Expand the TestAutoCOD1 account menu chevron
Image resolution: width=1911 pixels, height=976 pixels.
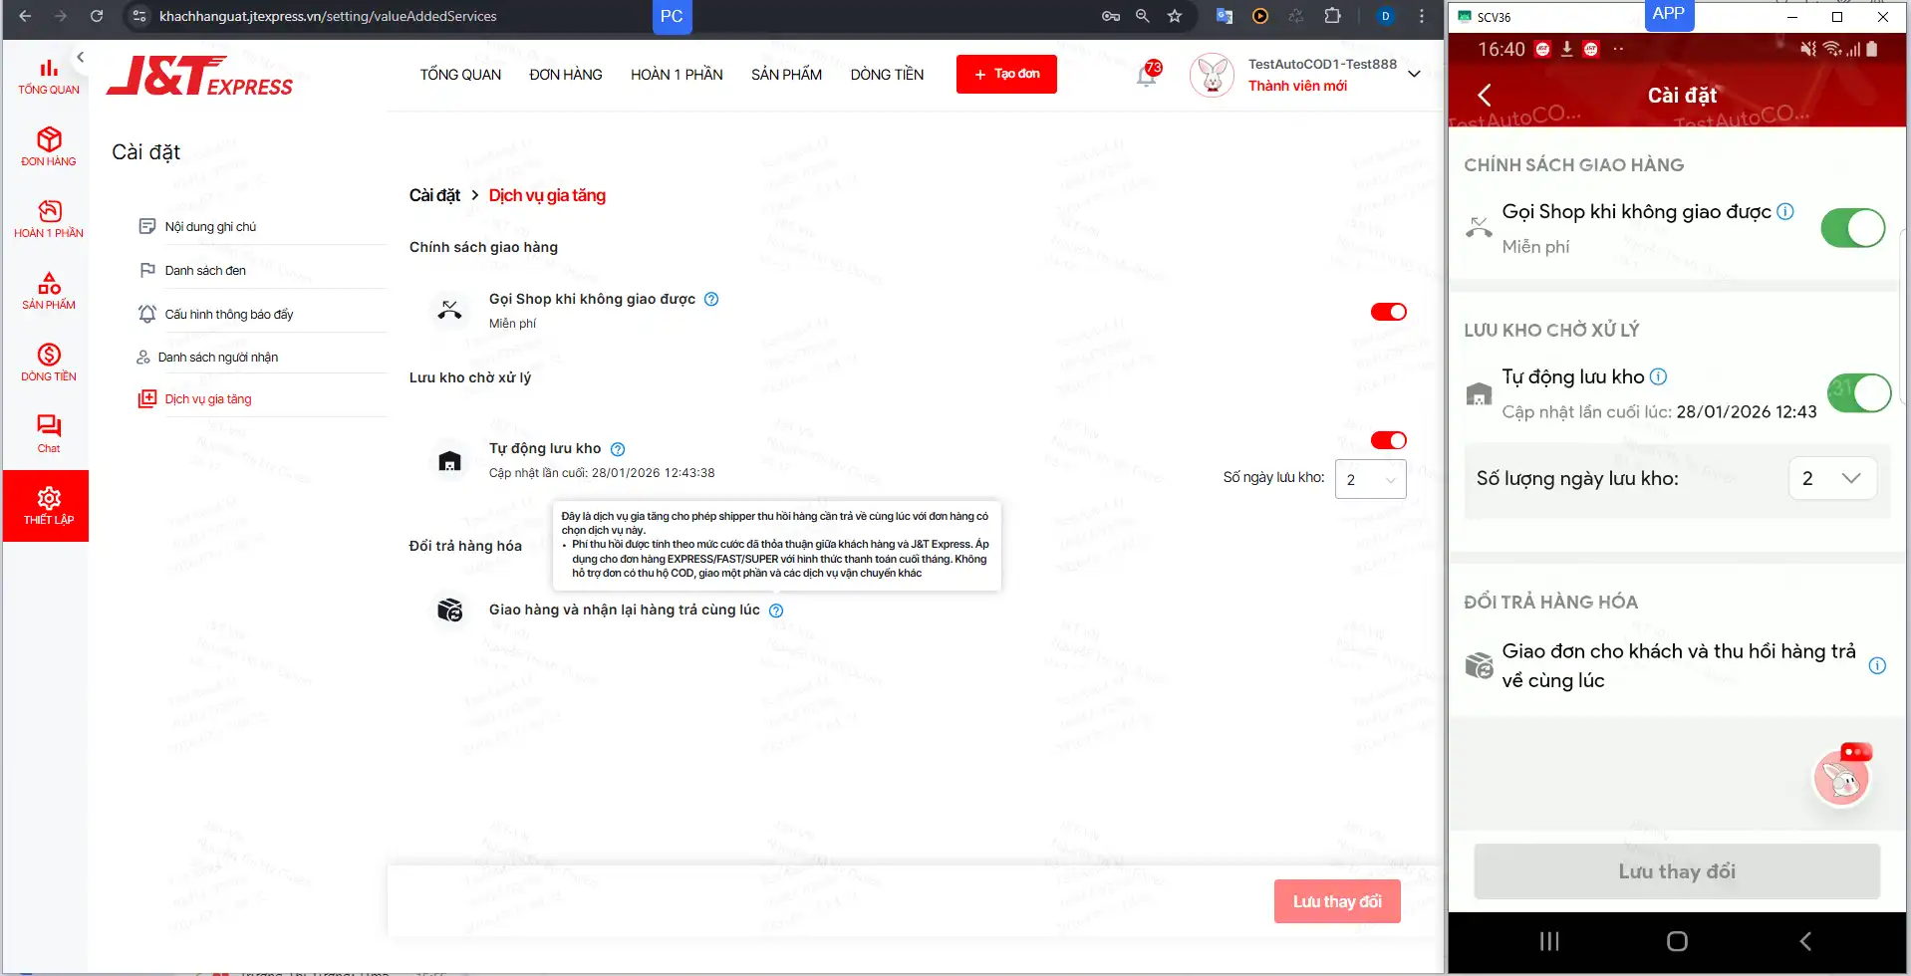[x=1414, y=74]
